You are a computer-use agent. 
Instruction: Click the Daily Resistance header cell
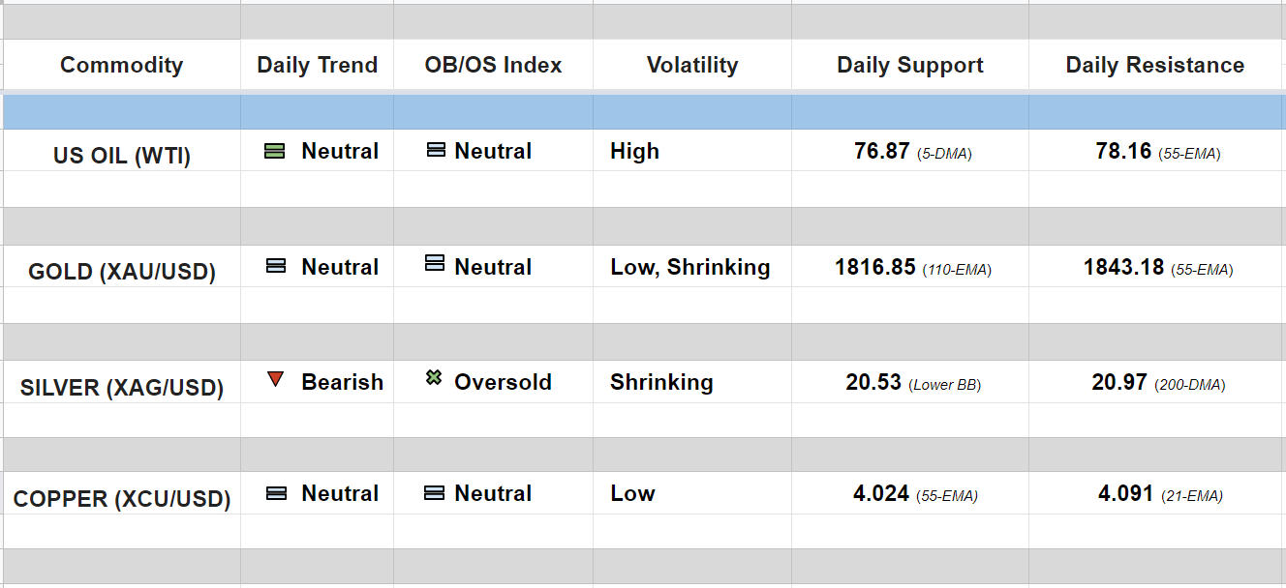tap(1154, 65)
